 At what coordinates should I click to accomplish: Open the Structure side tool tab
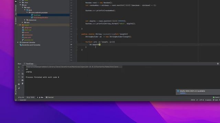pyautogui.click(x=16, y=10)
